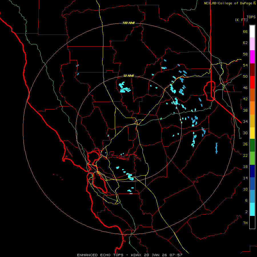Image resolution: width=257 pixels, height=257 pixels.
Task: Click the "22" legend value
Action: pos(245,155)
